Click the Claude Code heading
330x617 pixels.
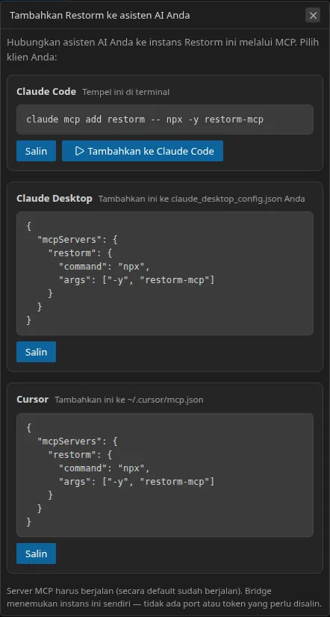click(x=46, y=92)
